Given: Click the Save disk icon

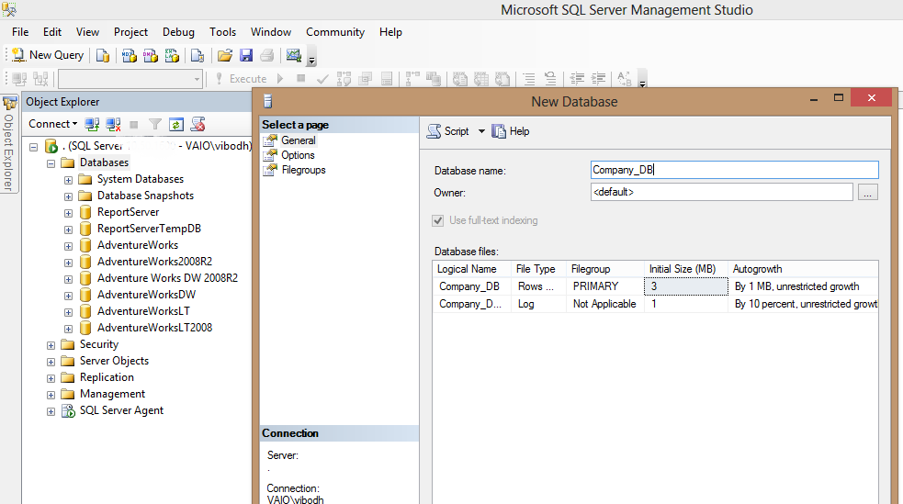Looking at the screenshot, I should pos(245,55).
